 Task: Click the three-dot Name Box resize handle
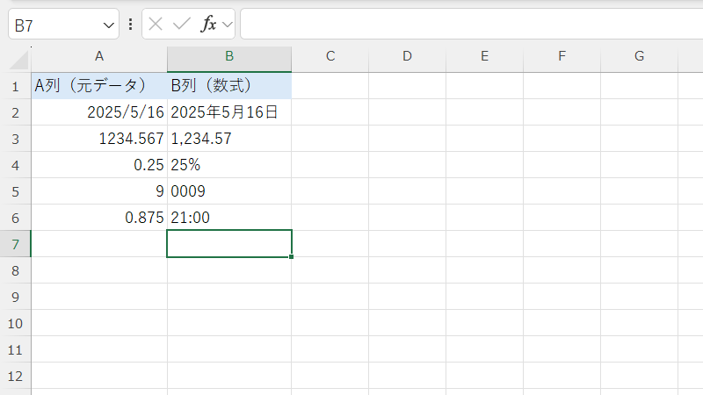tap(131, 25)
